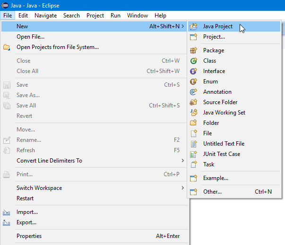Choose Import... from File menu
The image size is (285, 245).
(94, 212)
